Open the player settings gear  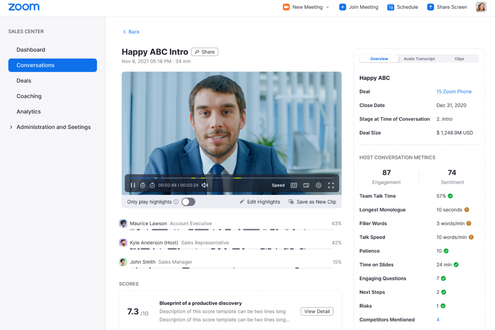[x=318, y=185]
